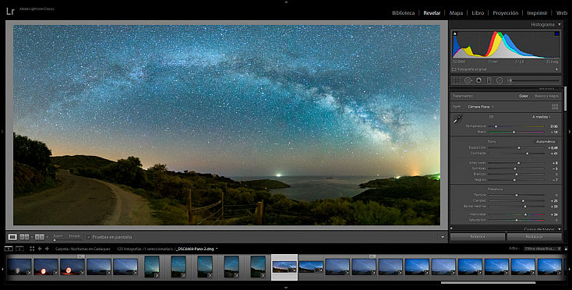Select the Crop Overlay tool icon

click(457, 80)
